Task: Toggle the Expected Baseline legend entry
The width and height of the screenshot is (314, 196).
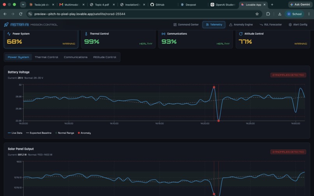Action: 39,133
